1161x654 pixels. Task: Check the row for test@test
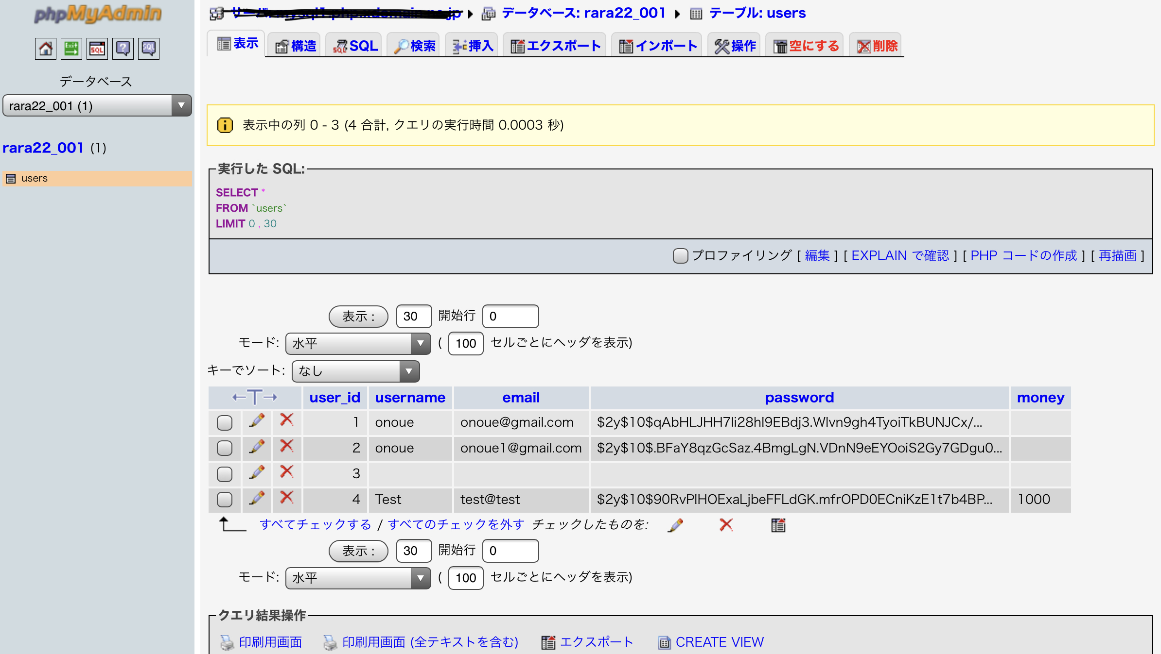(224, 500)
